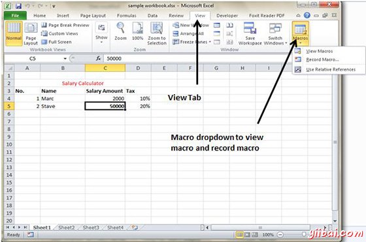The height and width of the screenshot is (242, 366).
Task: Open Customize Quick Access Toolbar dropdown
Action: tap(54, 7)
